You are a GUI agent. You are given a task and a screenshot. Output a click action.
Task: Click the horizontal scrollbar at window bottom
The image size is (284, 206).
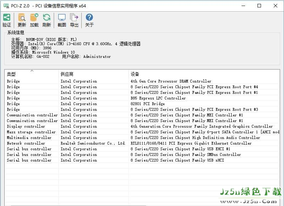coord(78,205)
